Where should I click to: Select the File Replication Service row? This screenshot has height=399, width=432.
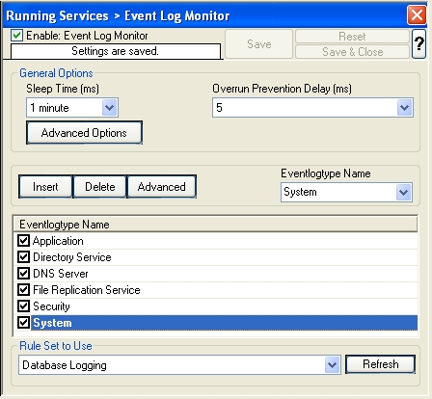point(215,290)
